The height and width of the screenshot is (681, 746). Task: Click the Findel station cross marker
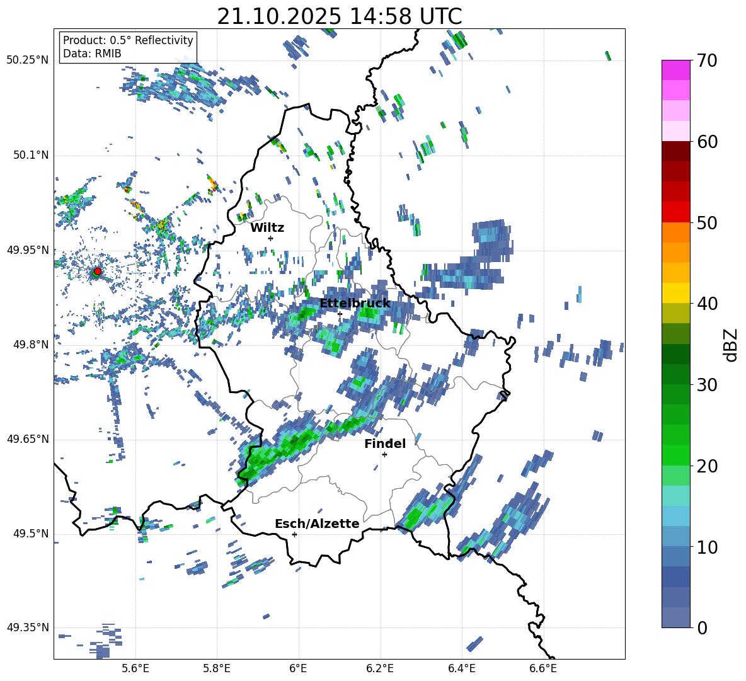click(384, 454)
